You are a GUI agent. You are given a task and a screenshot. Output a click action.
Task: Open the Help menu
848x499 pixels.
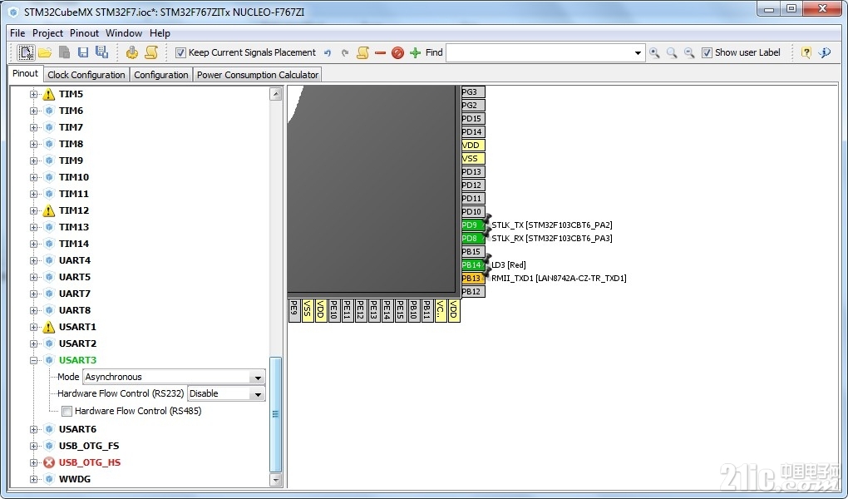pyautogui.click(x=160, y=33)
